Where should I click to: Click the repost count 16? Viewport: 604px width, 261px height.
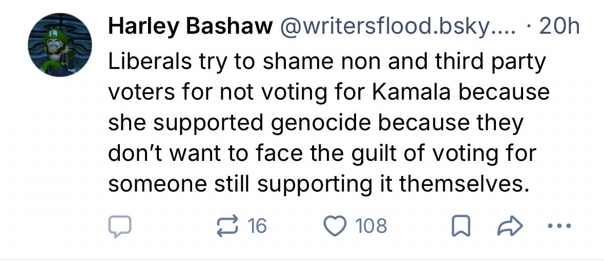click(x=257, y=226)
